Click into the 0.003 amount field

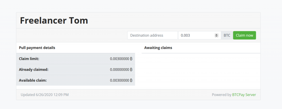199,35
